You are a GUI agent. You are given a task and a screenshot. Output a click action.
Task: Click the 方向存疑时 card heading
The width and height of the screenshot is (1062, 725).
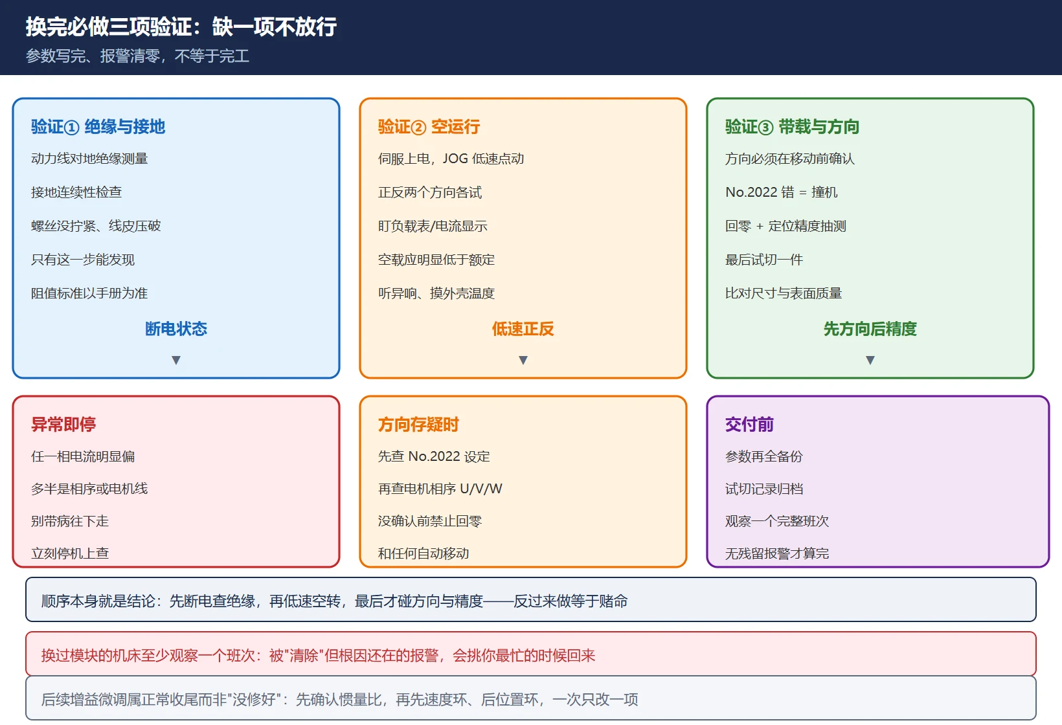point(418,425)
